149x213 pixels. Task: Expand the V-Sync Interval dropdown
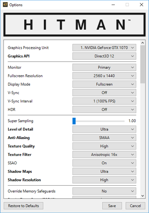[x=104, y=101]
